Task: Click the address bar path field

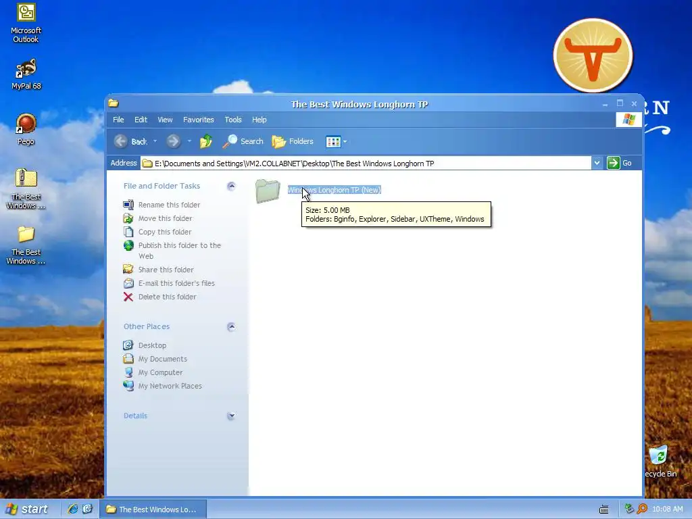Action: [x=366, y=164]
